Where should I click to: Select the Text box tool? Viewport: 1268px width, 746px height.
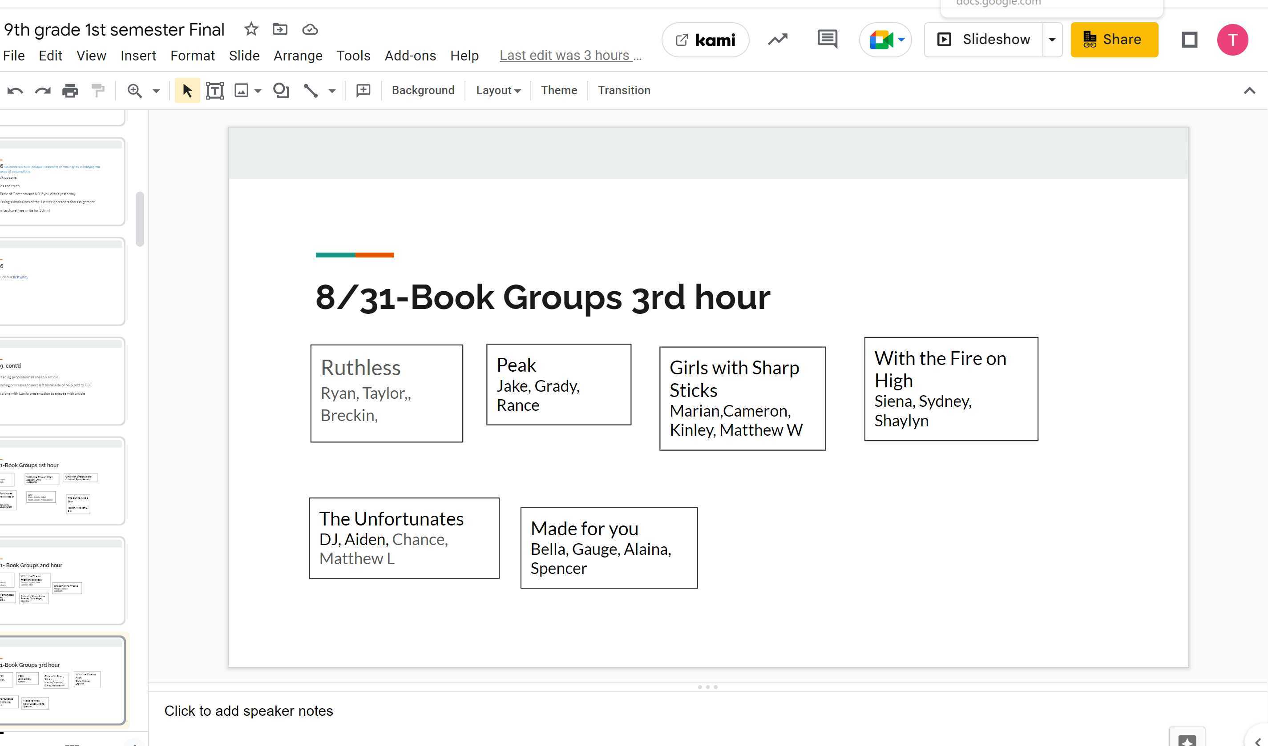pyautogui.click(x=215, y=91)
